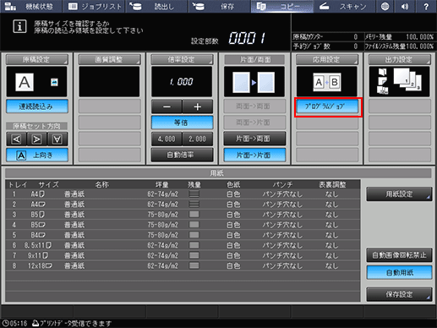This screenshot has height=328, width=437.
Task: Select upside-down original direction icon
Action: point(57,139)
